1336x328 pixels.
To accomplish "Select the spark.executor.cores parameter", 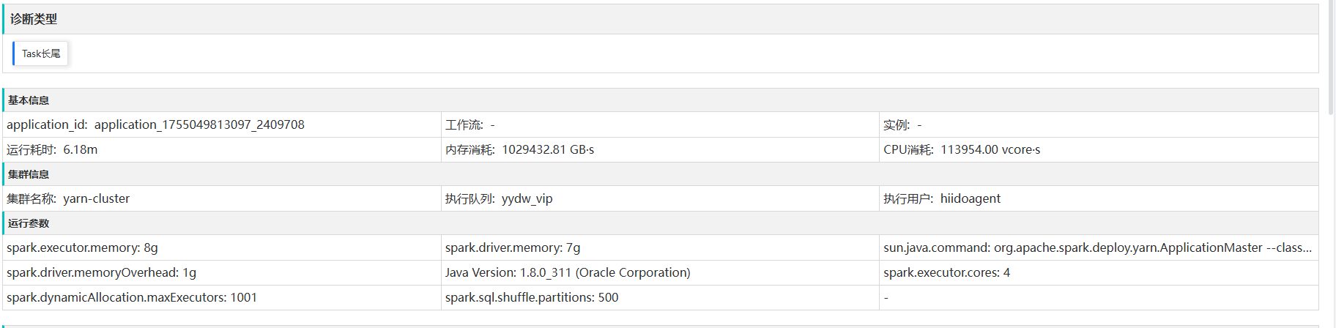I will pyautogui.click(x=946, y=272).
